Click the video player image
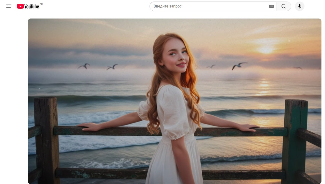The width and height of the screenshot is (325, 184). [175, 101]
